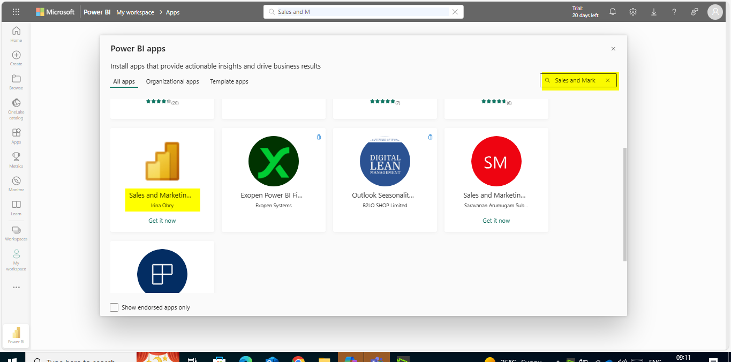Open Metrics in the left sidebar

coord(16,160)
